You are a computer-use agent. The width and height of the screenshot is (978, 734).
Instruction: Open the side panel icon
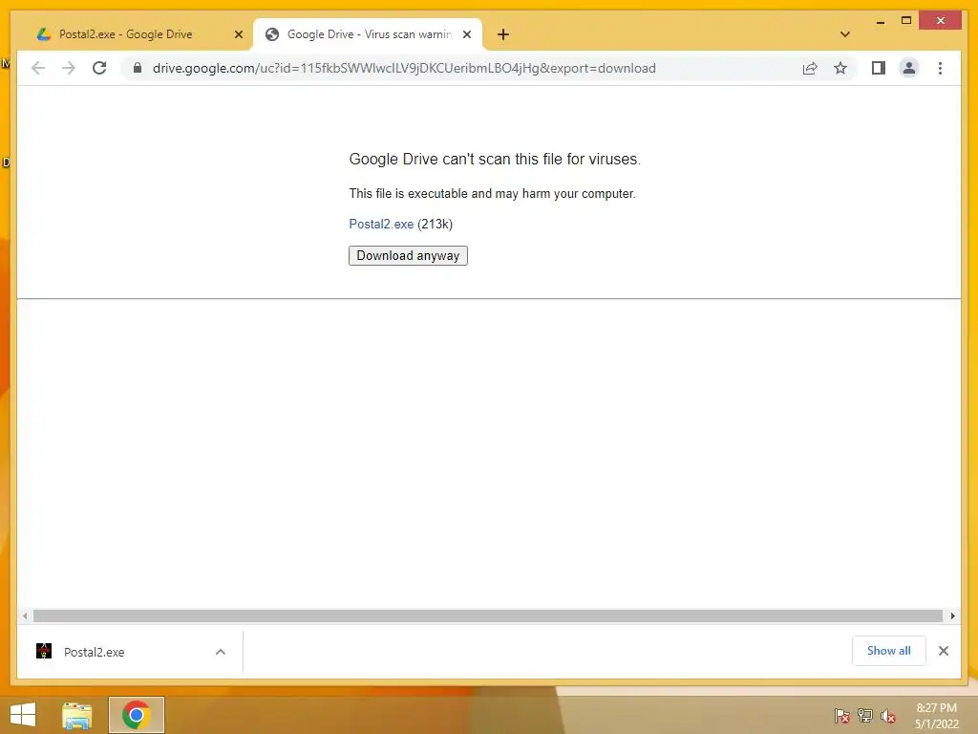[x=879, y=68]
